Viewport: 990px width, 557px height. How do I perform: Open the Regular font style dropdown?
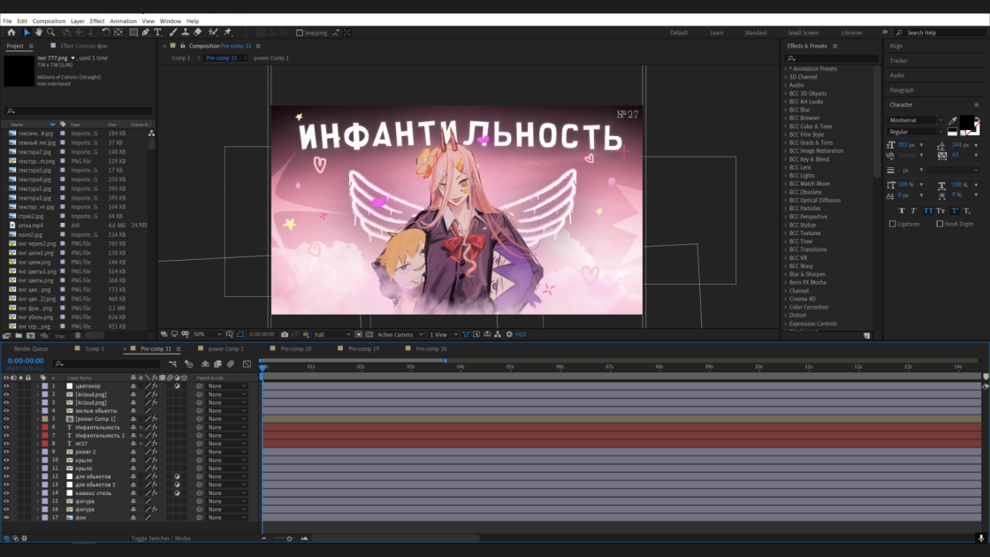coord(916,132)
